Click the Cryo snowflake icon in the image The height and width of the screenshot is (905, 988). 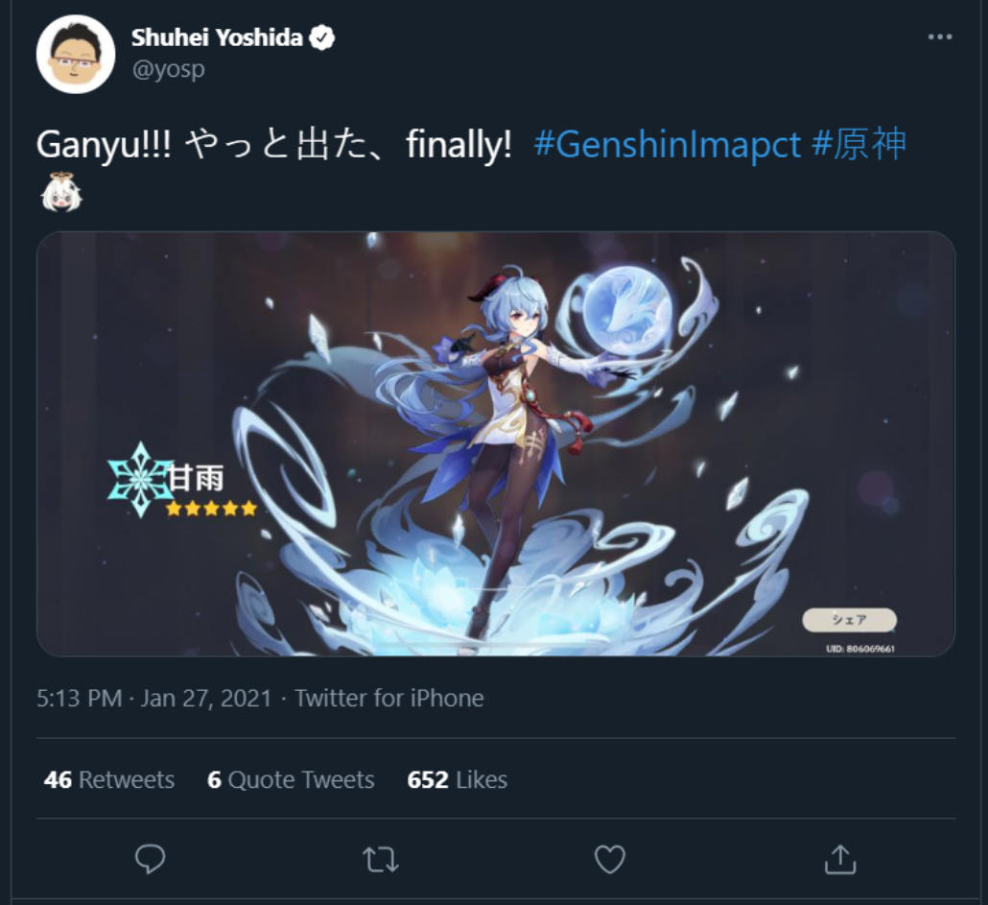pyautogui.click(x=139, y=480)
